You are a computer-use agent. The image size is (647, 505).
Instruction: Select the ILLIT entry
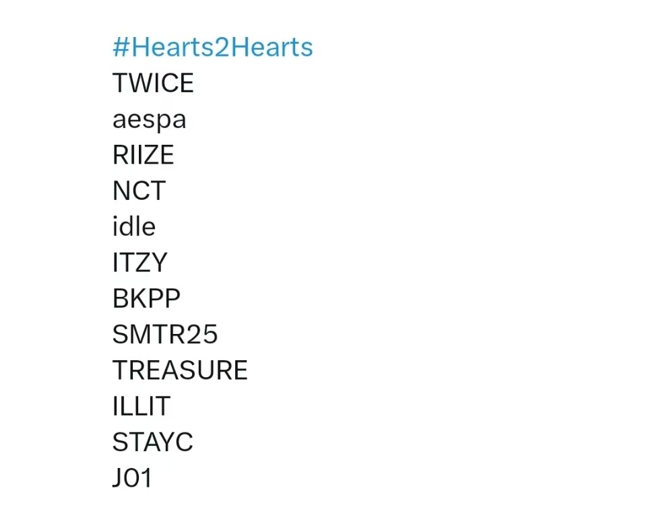point(142,406)
